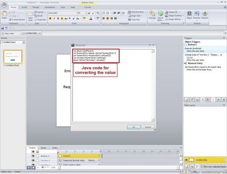The height and width of the screenshot is (174, 227).
Task: Toggle Italic formatting
Action: coord(54,19)
